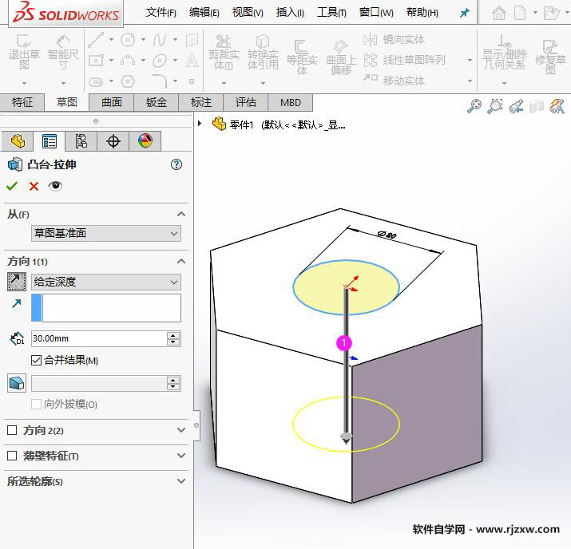Click the New document icon

pos(520,13)
